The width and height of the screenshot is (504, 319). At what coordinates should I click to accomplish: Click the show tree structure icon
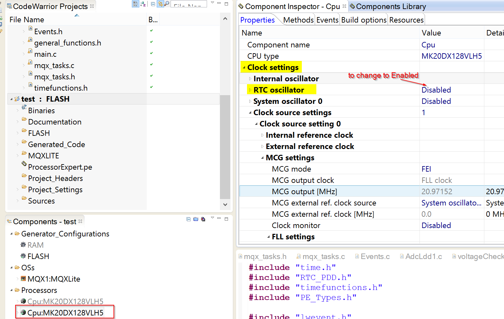tap(135, 4)
